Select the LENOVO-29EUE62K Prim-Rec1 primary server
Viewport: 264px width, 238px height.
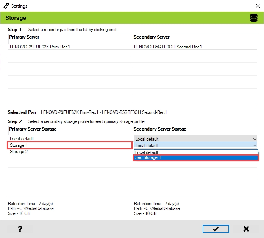pyautogui.click(x=40, y=47)
